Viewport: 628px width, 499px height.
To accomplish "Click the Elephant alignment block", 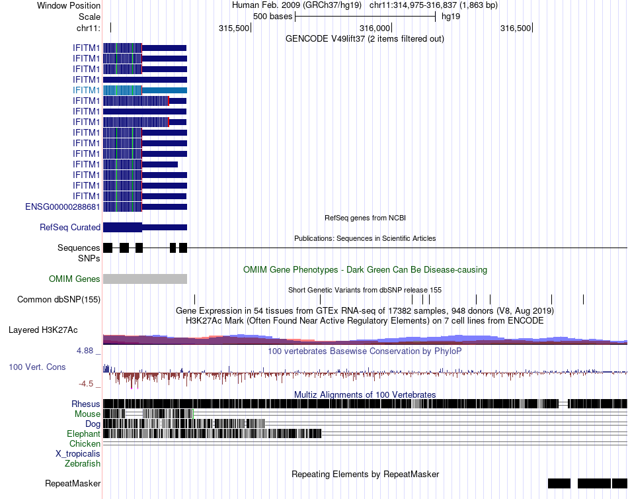I will point(212,433).
